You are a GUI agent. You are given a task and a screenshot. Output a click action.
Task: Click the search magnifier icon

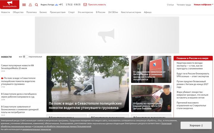tap(37, 5)
